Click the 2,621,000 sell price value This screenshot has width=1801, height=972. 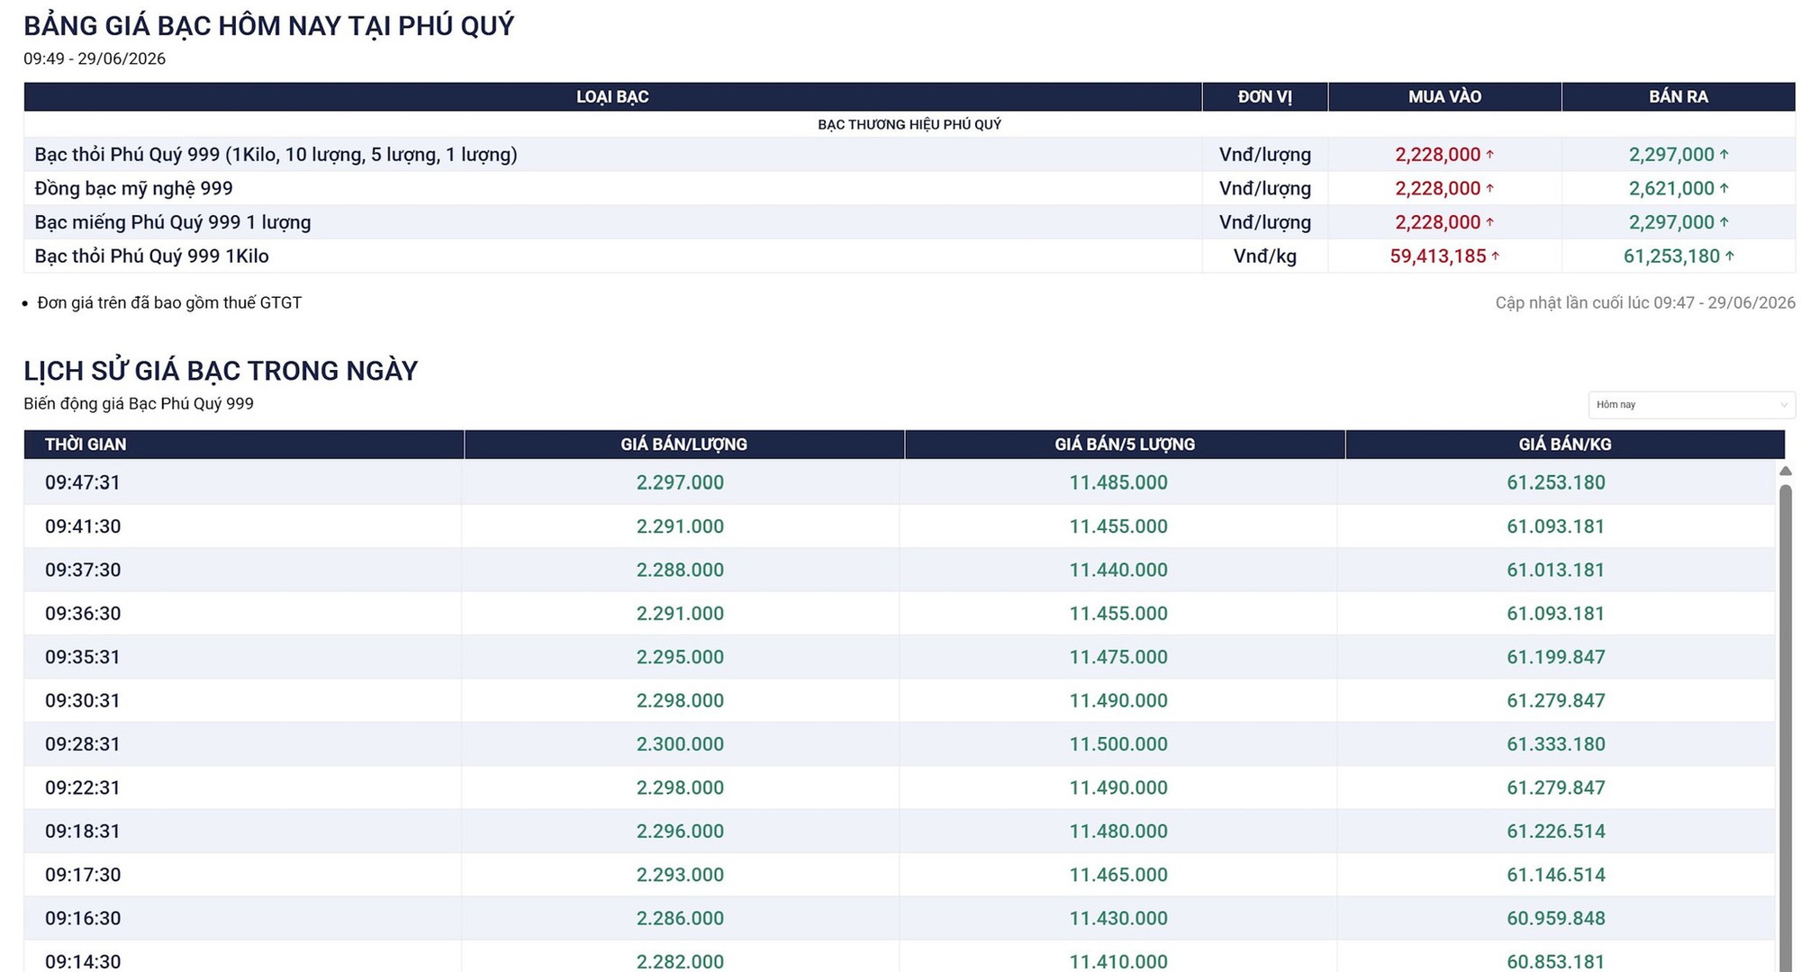click(1671, 188)
